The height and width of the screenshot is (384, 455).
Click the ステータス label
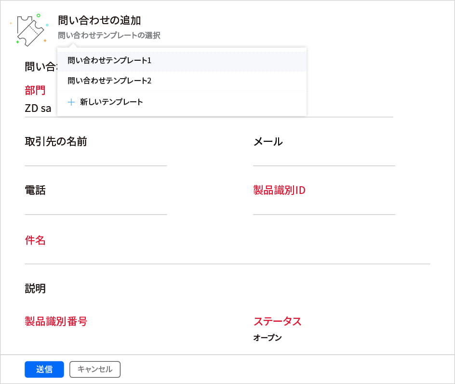coord(277,321)
